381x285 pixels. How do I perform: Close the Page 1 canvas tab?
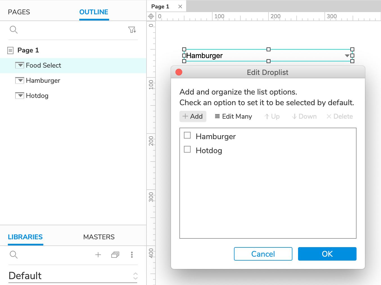[x=180, y=6]
